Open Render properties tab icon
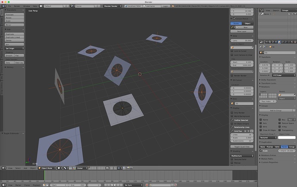 [267, 42]
